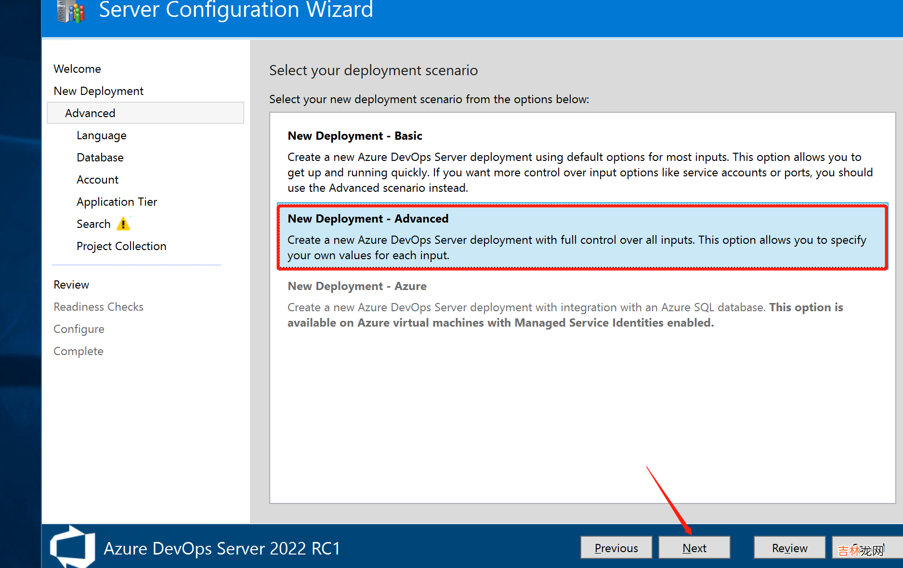Jump to Review step in sidebar
This screenshot has height=568, width=903.
(71, 285)
